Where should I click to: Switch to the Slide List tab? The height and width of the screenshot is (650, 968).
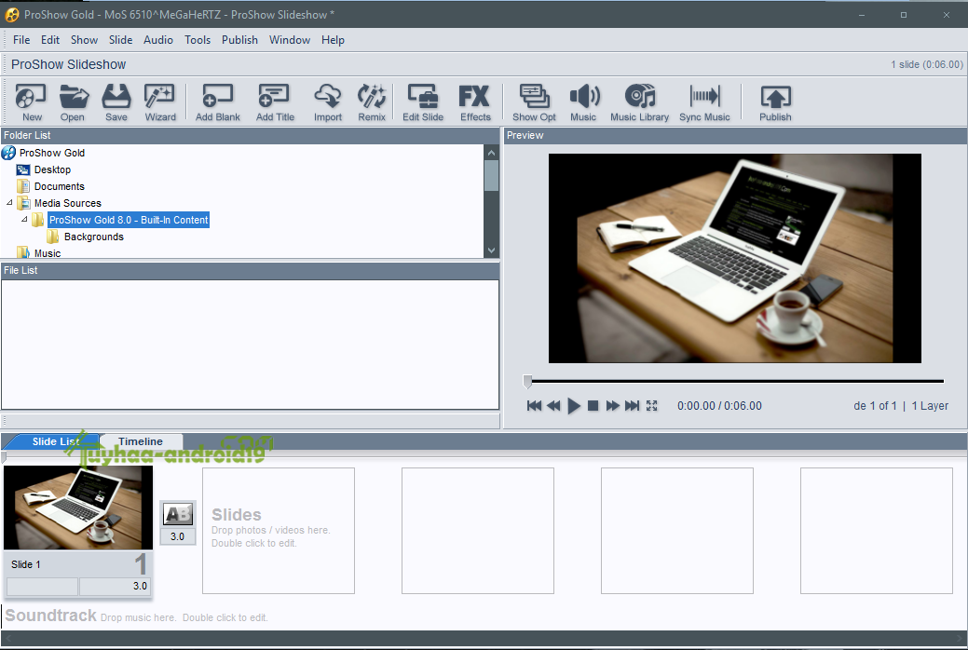pos(56,441)
